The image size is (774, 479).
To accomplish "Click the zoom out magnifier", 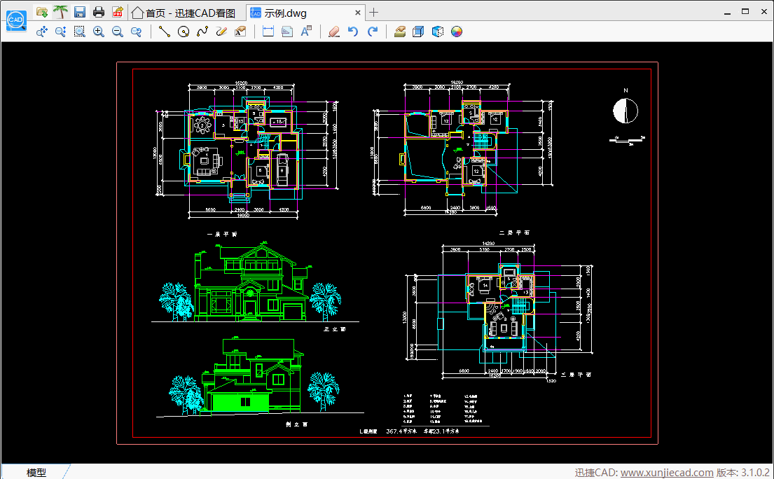I will coord(118,32).
